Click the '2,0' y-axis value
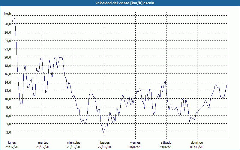This screenshot has width=240, height=150. (x=8, y=132)
